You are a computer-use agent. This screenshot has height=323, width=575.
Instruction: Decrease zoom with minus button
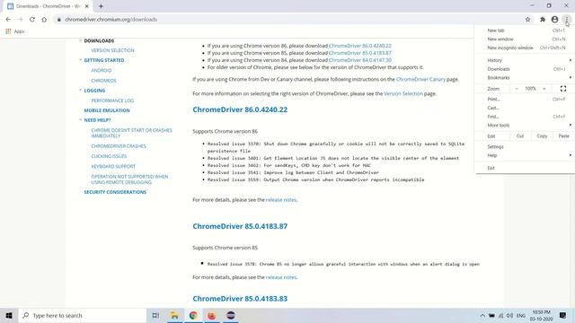517,89
